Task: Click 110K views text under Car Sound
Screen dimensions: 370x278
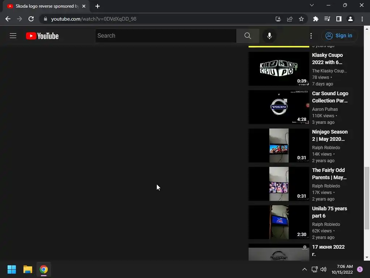Action: (323, 115)
